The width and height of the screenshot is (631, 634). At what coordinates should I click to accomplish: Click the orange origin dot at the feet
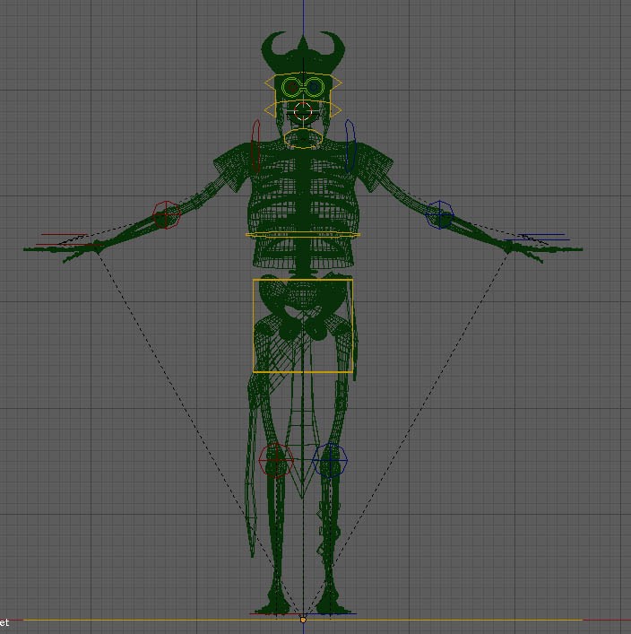click(x=303, y=620)
